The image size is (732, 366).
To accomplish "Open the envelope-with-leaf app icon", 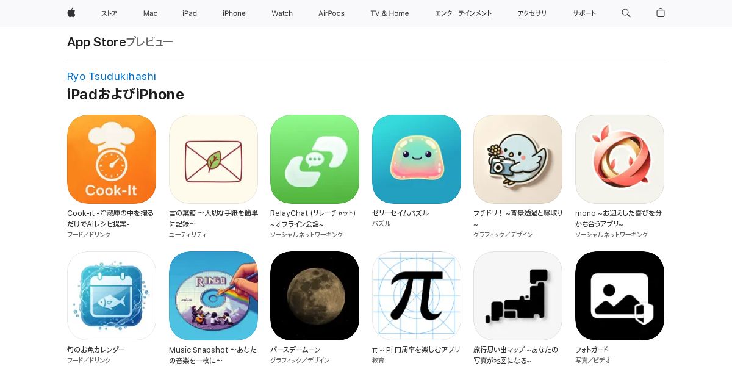I will coord(213,159).
